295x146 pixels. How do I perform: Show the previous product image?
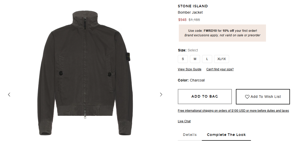(9, 95)
